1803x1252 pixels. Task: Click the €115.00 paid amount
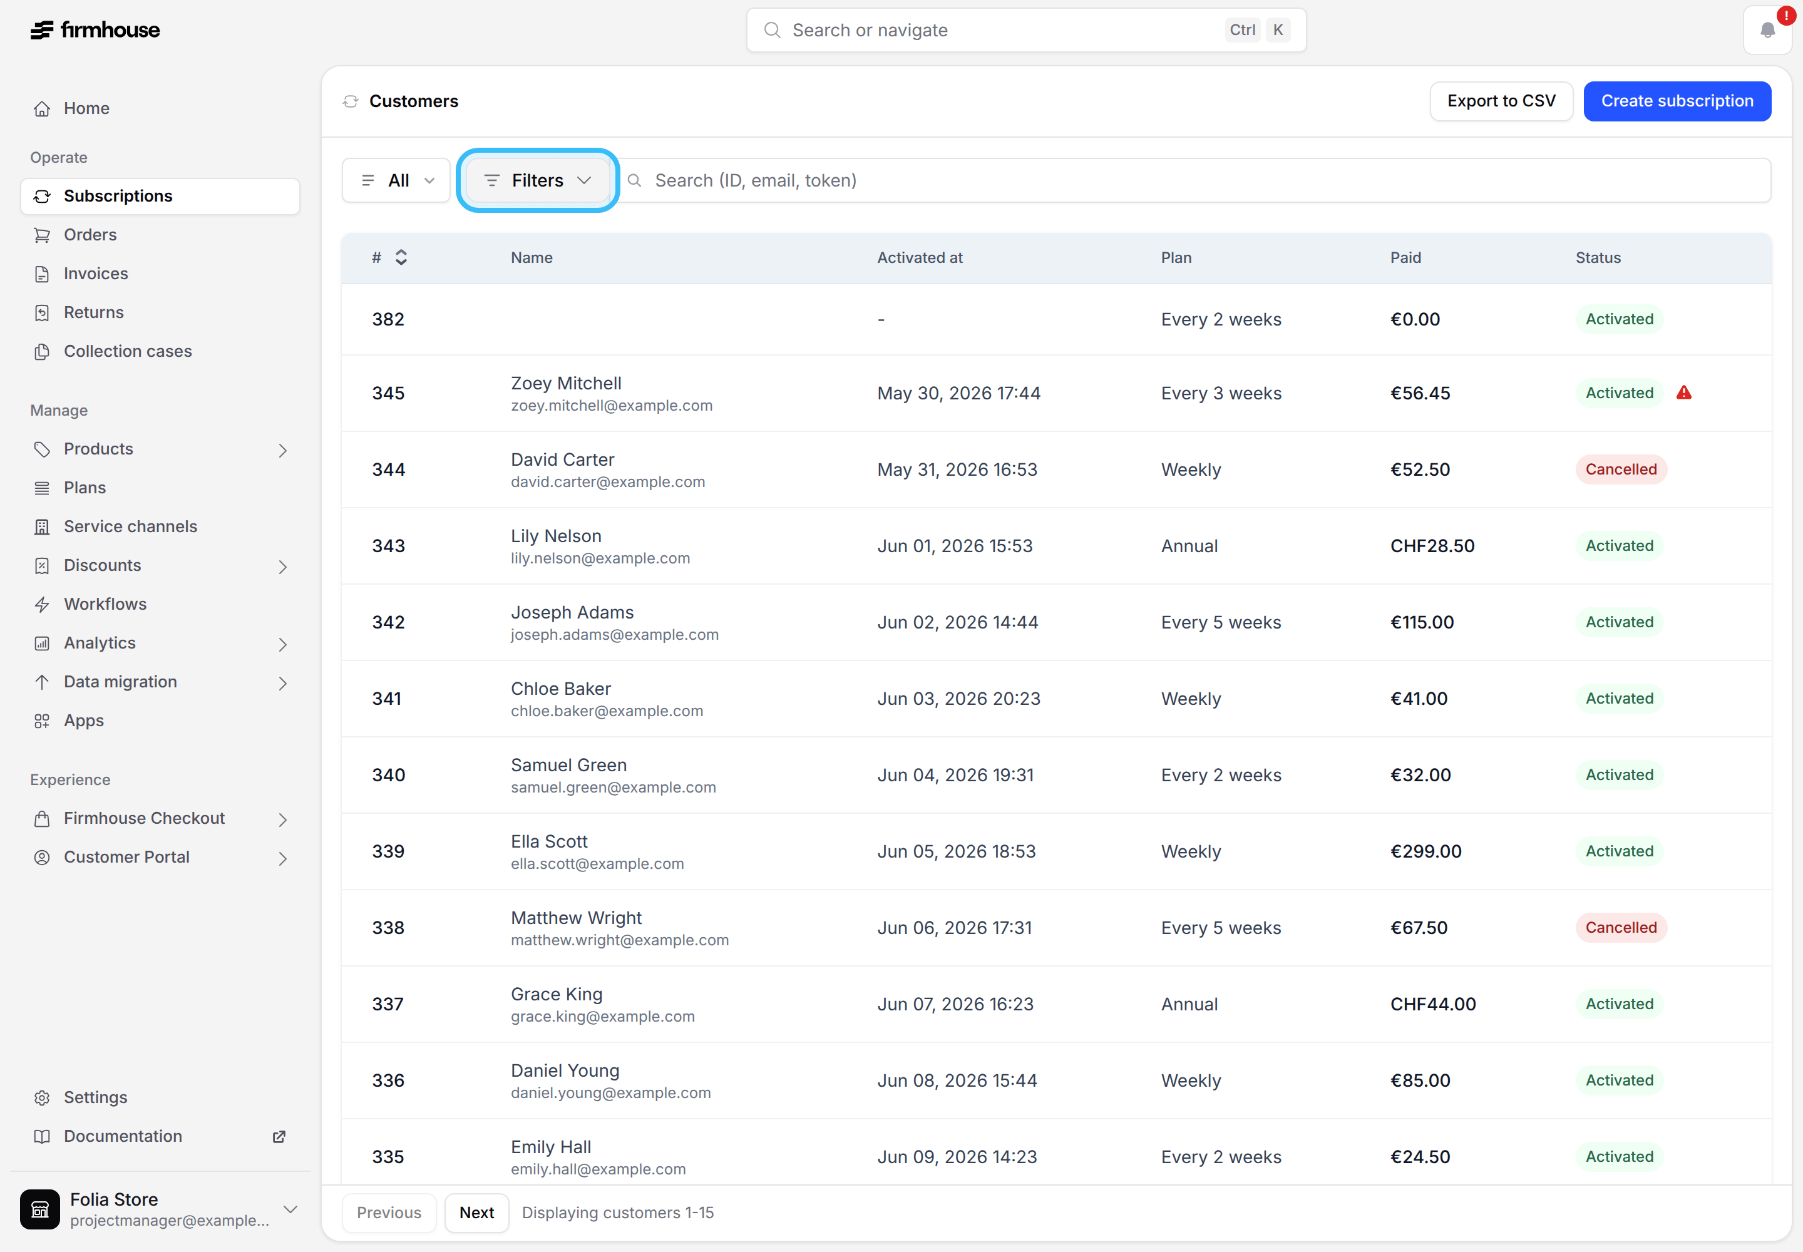[1422, 623]
